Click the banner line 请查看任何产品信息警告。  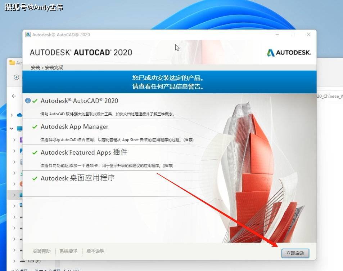point(168,86)
